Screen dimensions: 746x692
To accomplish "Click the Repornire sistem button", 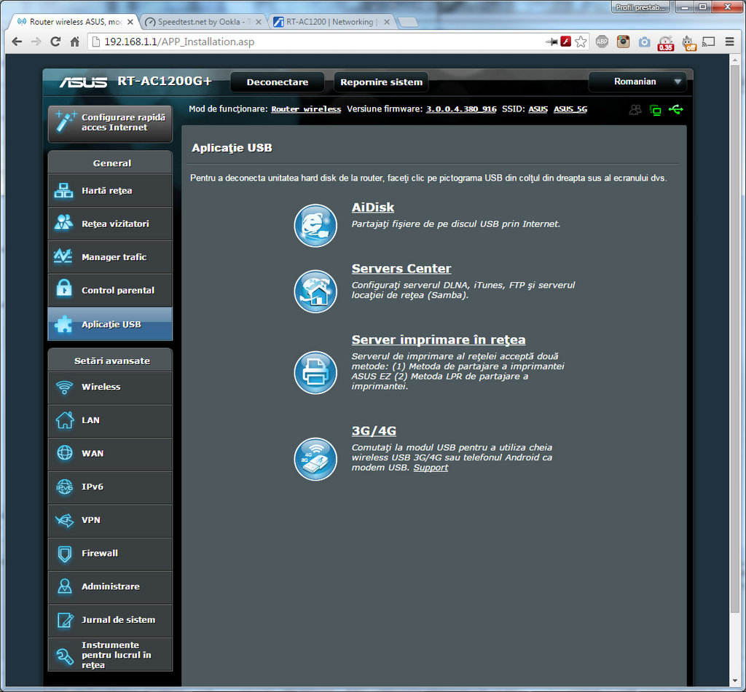I will (381, 82).
